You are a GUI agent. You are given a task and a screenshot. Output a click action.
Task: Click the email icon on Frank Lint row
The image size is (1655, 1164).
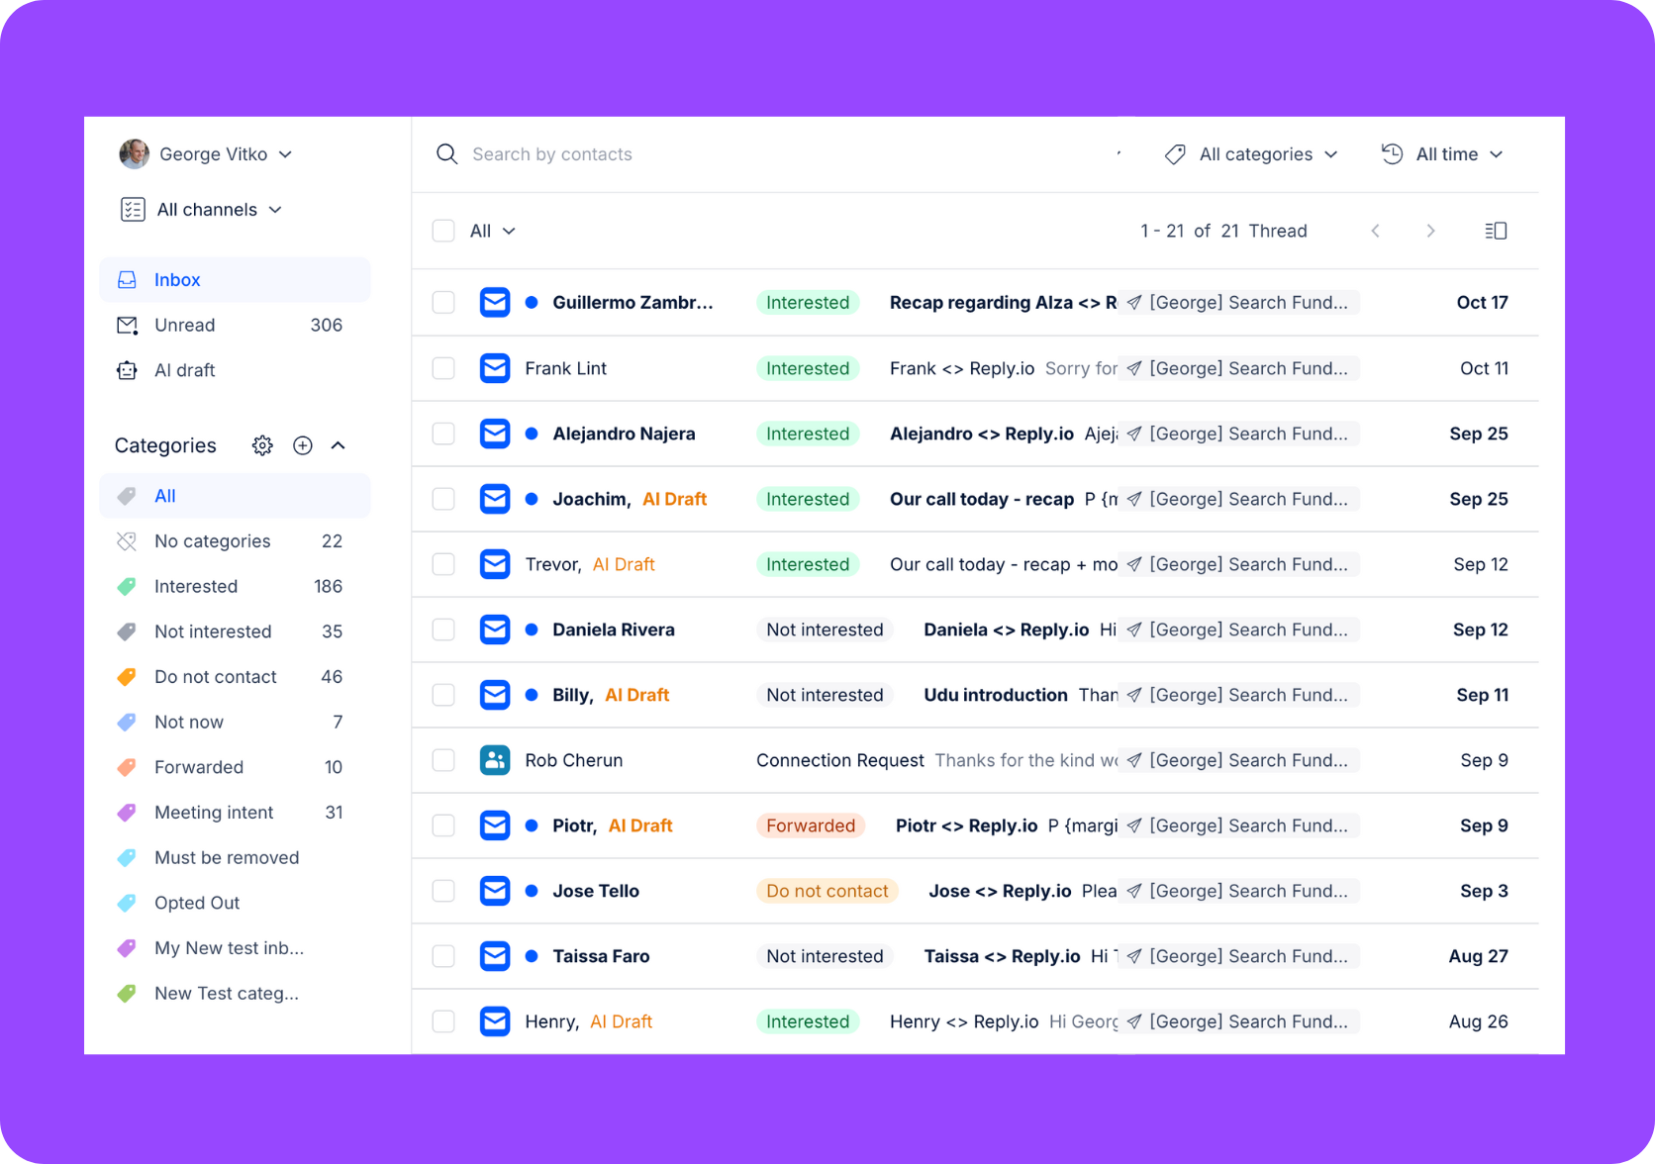(495, 368)
